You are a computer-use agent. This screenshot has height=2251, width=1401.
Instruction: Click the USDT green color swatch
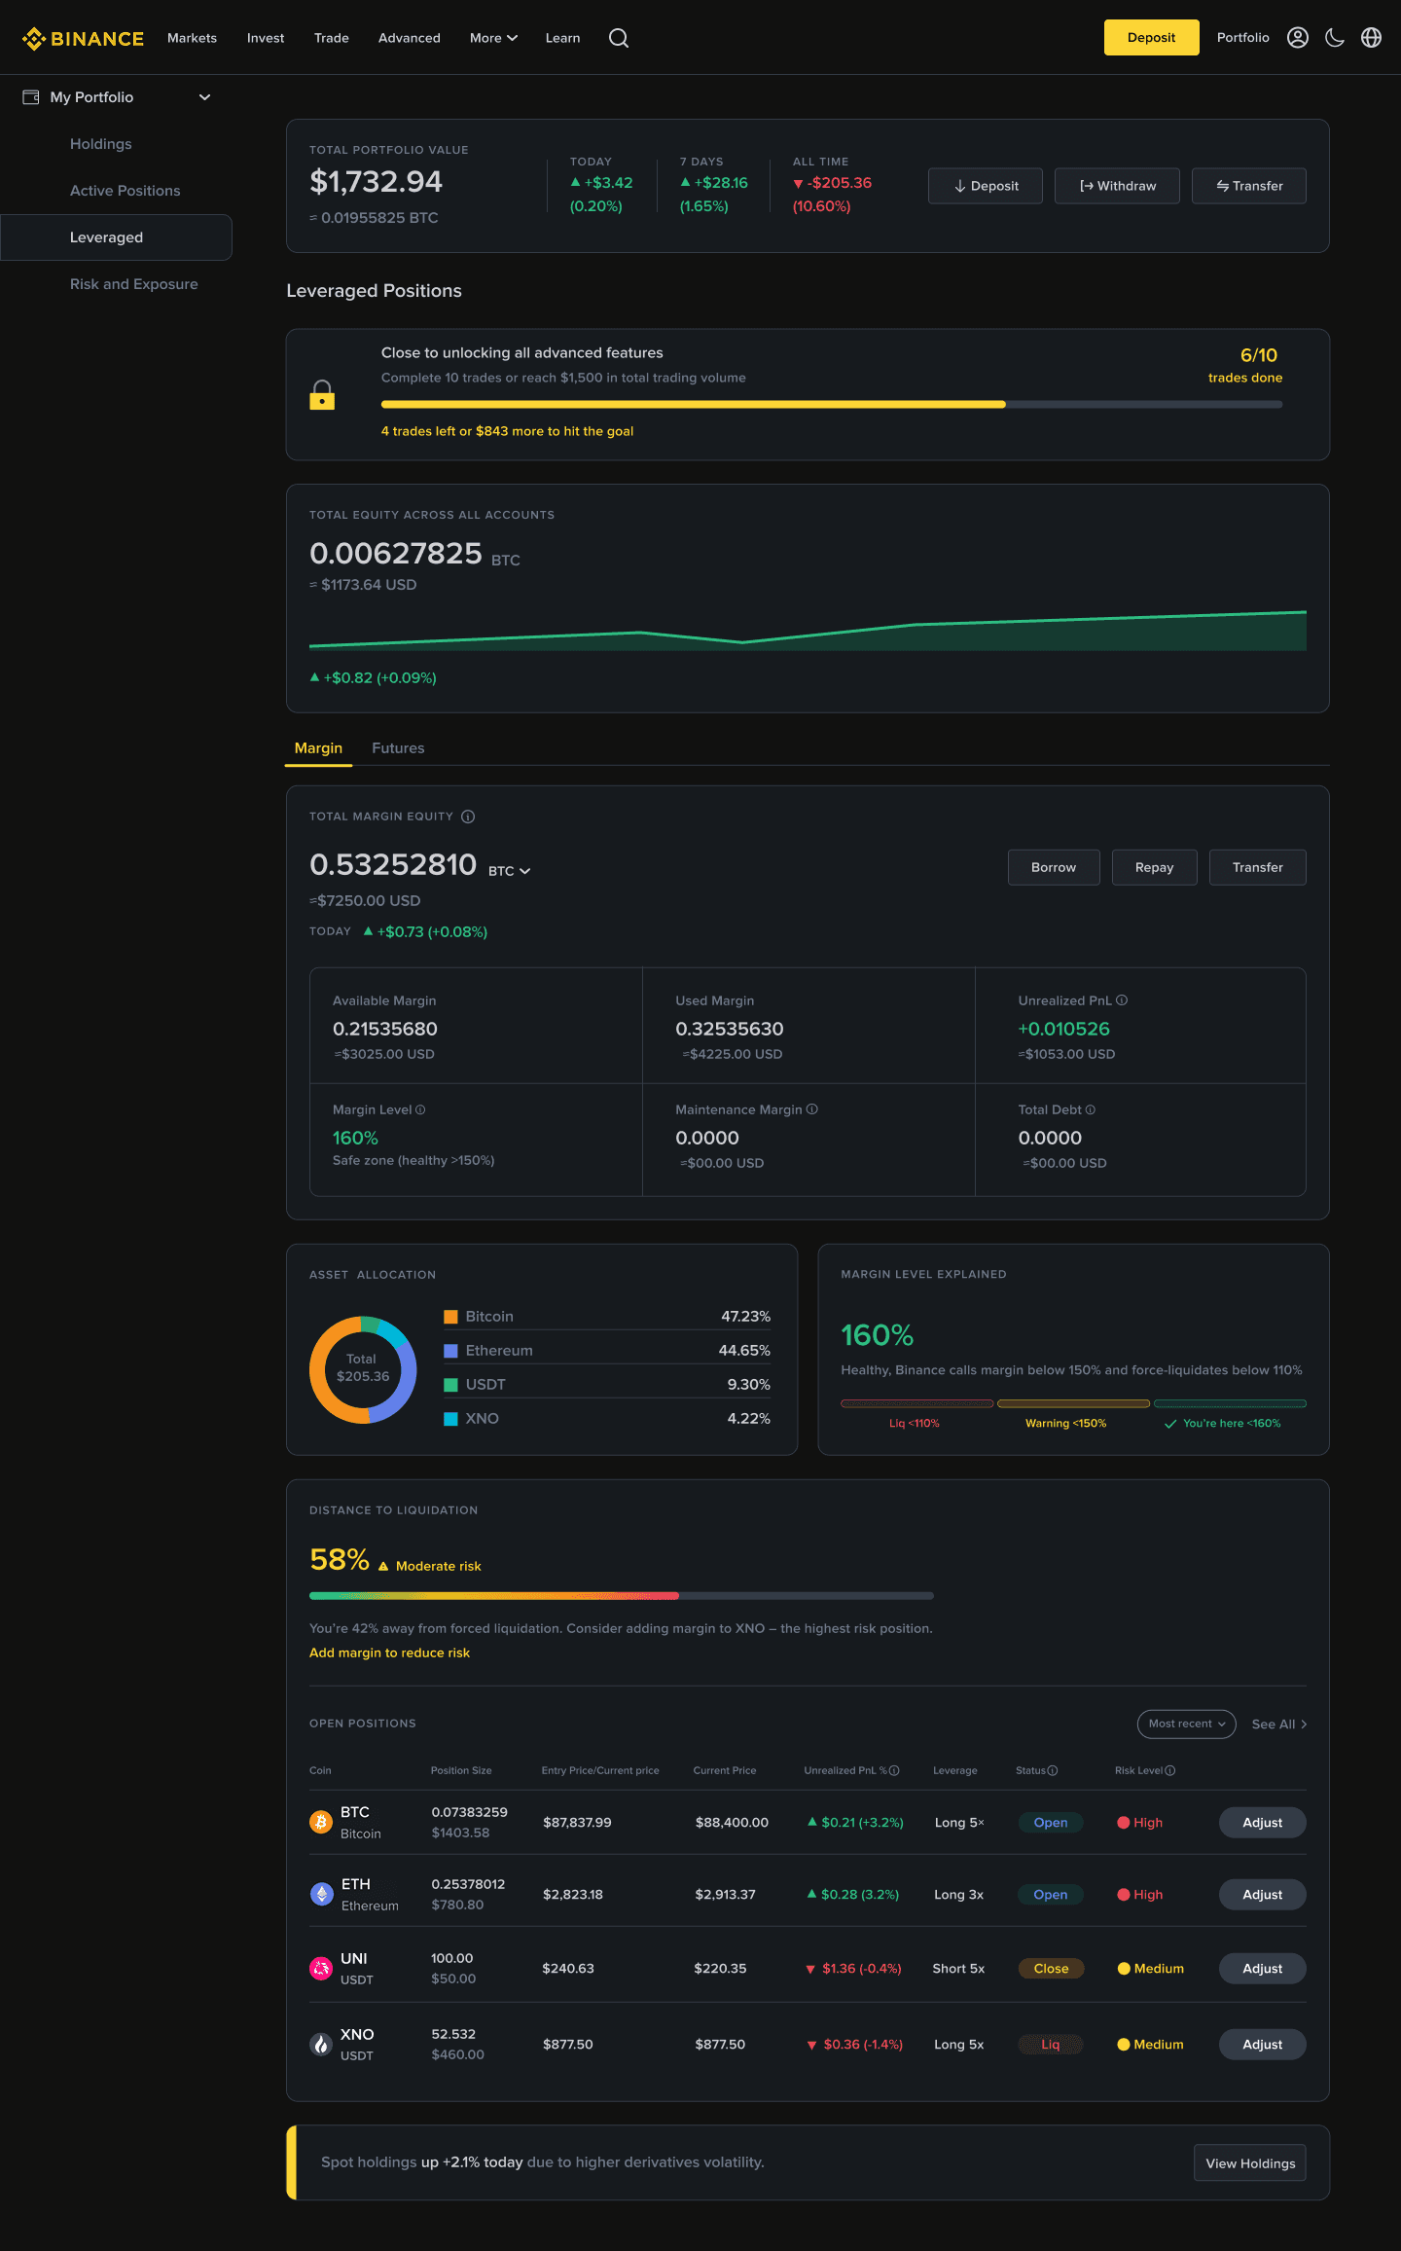[450, 1385]
